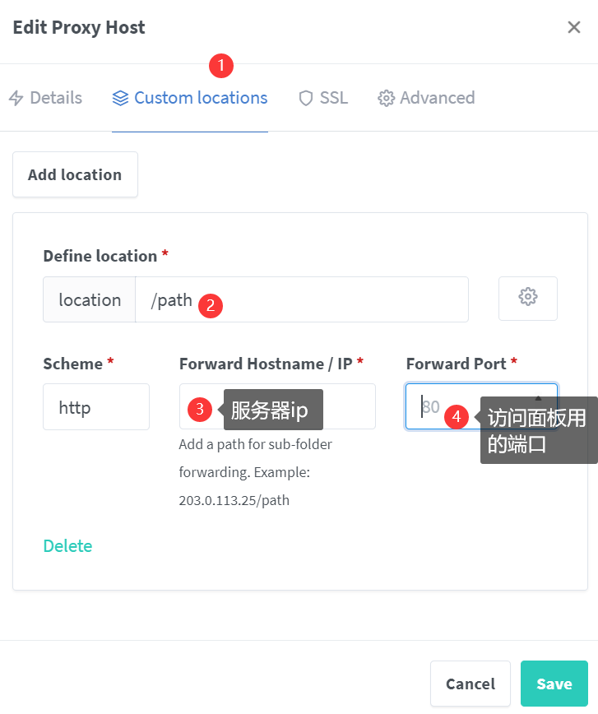This screenshot has height=714, width=598.
Task: Increase Forward Port with the up arrow
Action: [x=539, y=398]
